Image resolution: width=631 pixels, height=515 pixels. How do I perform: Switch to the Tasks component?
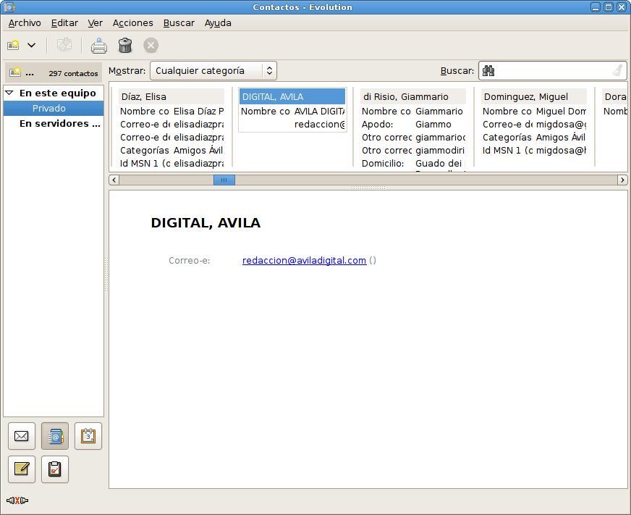pos(55,469)
